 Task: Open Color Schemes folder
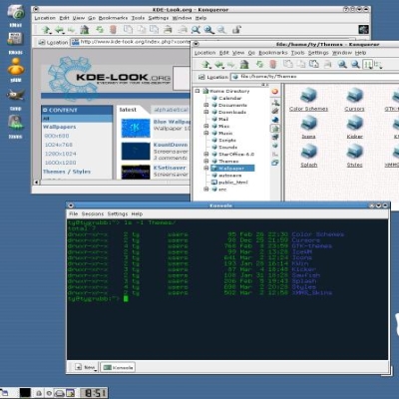click(x=308, y=100)
